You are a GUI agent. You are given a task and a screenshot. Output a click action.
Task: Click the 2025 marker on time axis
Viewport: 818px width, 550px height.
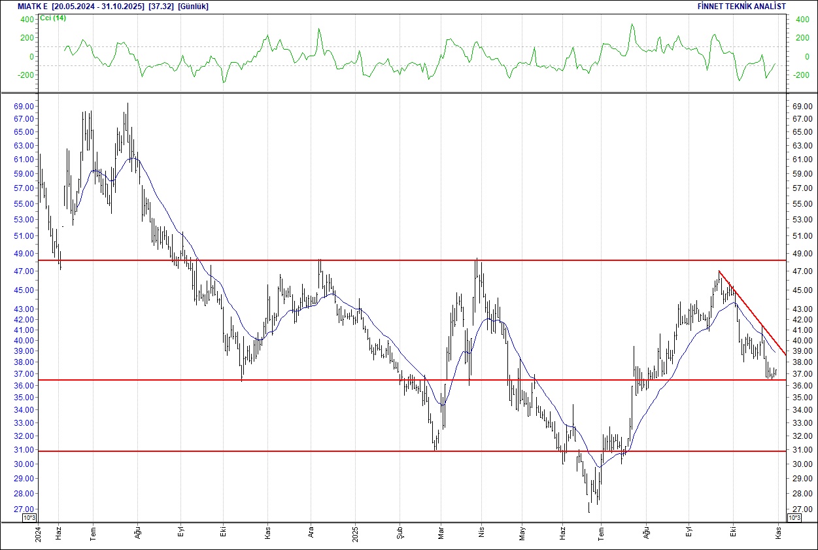(355, 534)
